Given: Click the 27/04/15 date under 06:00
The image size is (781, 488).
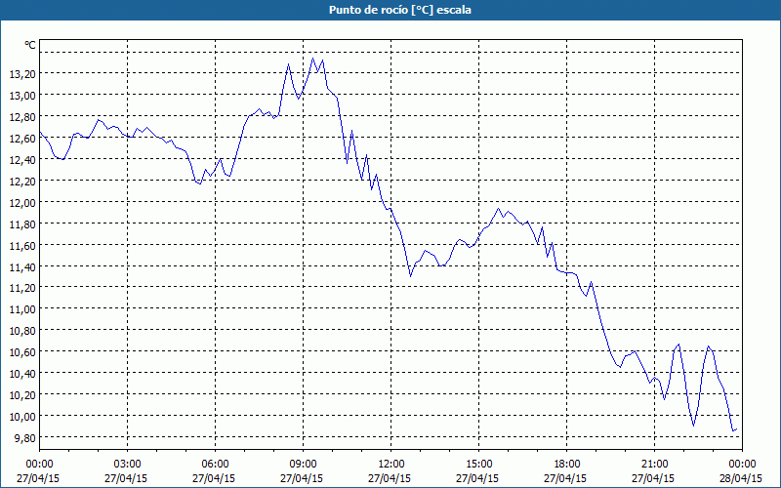Looking at the screenshot, I should [x=214, y=478].
